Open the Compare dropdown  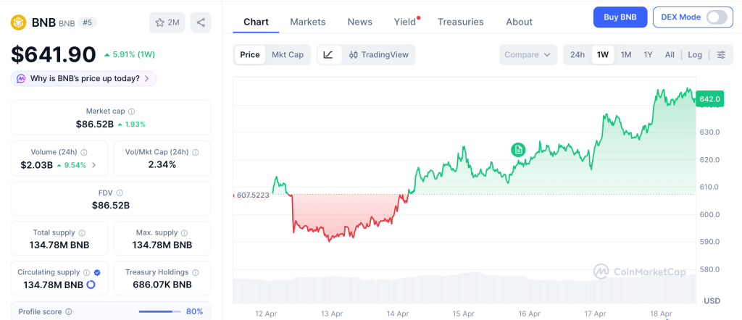pyautogui.click(x=528, y=55)
